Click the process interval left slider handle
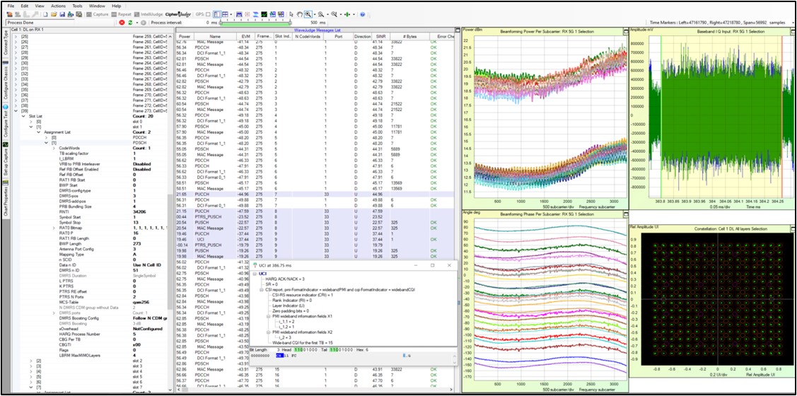The width and height of the screenshot is (797, 396). click(x=221, y=23)
